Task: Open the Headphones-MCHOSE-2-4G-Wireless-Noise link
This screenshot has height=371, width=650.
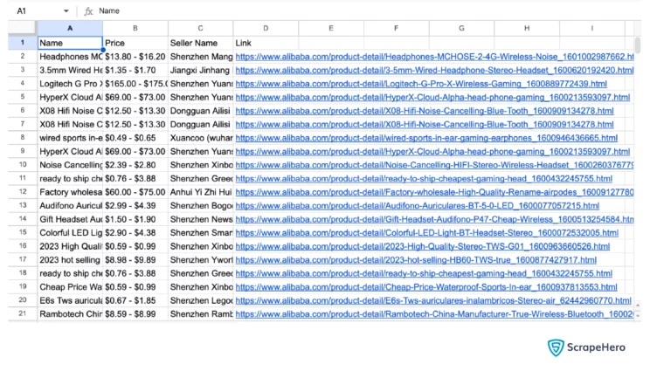Action: 434,57
